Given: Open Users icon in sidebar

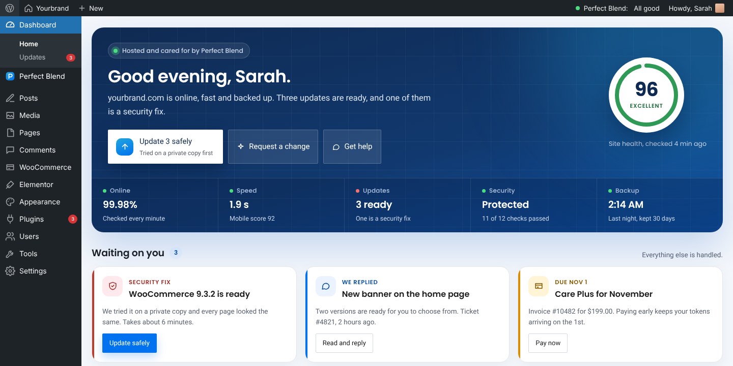Looking at the screenshot, I should pyautogui.click(x=10, y=236).
